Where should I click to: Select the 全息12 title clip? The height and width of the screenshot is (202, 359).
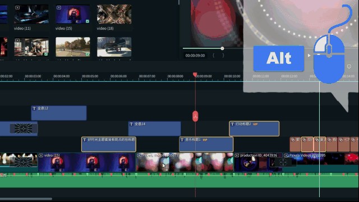[59, 113]
